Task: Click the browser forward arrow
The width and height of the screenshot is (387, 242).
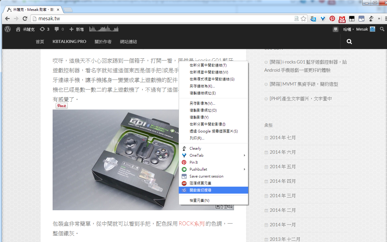Action: (16, 18)
